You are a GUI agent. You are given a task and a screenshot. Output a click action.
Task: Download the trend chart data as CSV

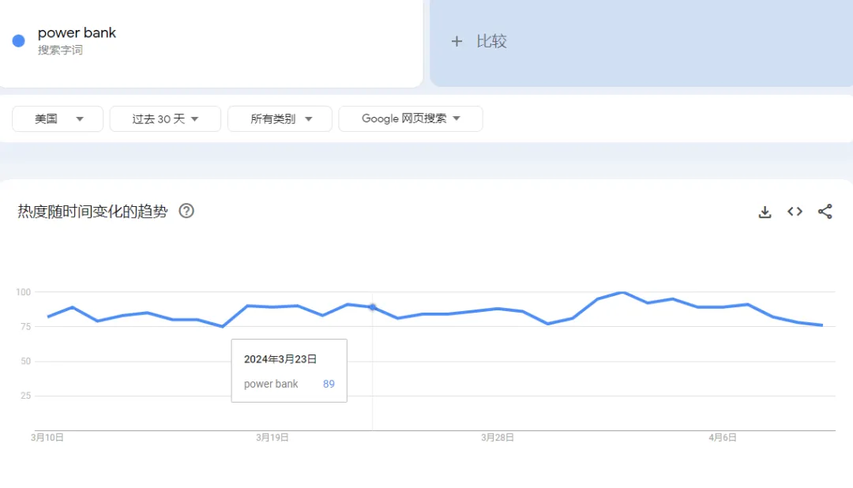765,212
